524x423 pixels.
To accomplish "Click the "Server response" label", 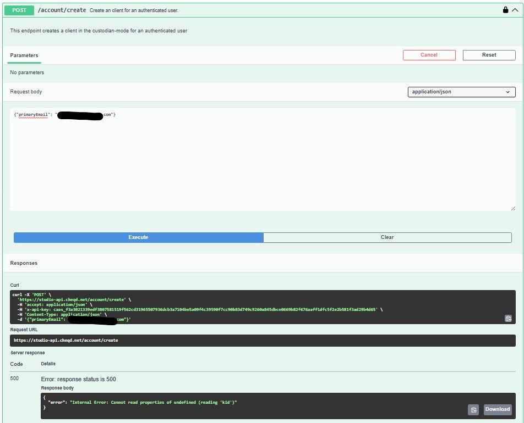I will tap(28, 353).
